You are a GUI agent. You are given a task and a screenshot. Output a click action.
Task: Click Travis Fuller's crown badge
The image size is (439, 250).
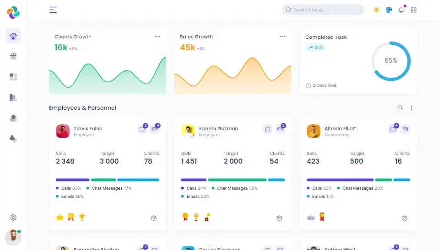(60, 217)
